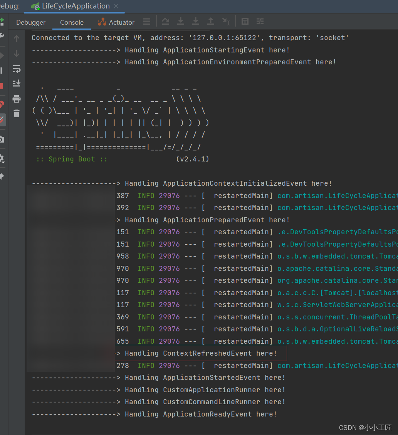Image resolution: width=398 pixels, height=435 pixels.
Task: Click the Up stack trace arrow
Action: (17, 38)
